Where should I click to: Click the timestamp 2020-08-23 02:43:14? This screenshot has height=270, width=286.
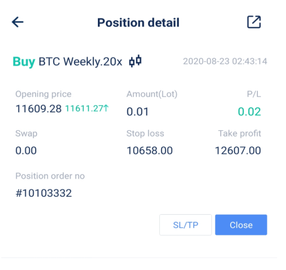(225, 61)
